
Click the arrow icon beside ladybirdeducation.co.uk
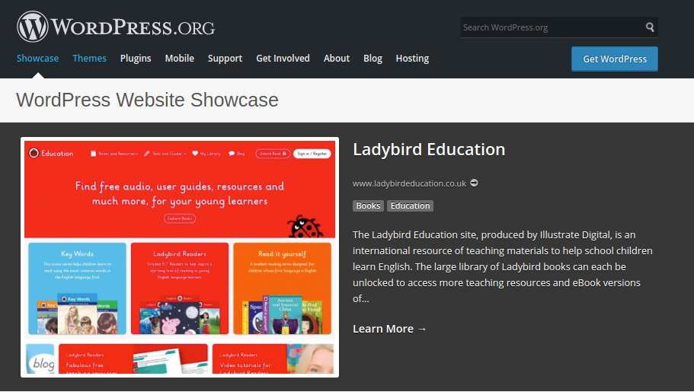474,183
